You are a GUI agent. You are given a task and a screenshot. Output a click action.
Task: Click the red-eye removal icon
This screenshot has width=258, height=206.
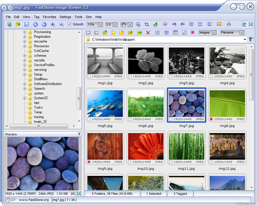(165, 25)
